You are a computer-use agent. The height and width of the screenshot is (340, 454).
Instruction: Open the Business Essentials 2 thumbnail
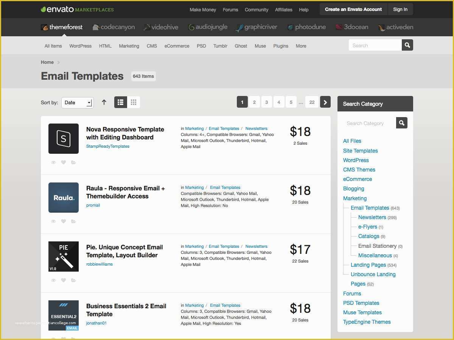tap(64, 315)
